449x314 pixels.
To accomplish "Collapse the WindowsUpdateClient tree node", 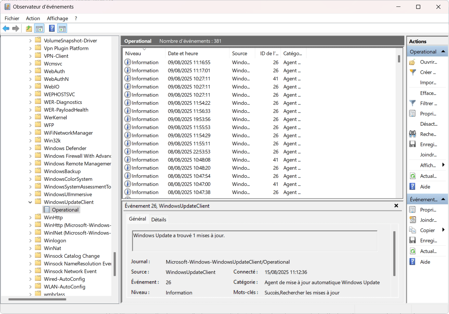I will [30, 202].
